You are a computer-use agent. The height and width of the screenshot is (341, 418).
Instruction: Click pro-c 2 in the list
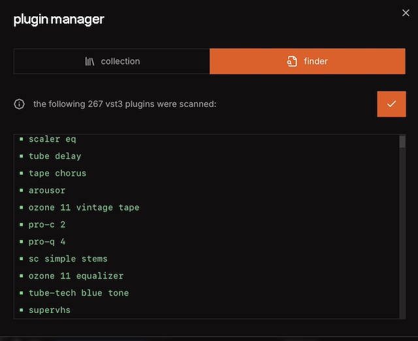tap(47, 224)
